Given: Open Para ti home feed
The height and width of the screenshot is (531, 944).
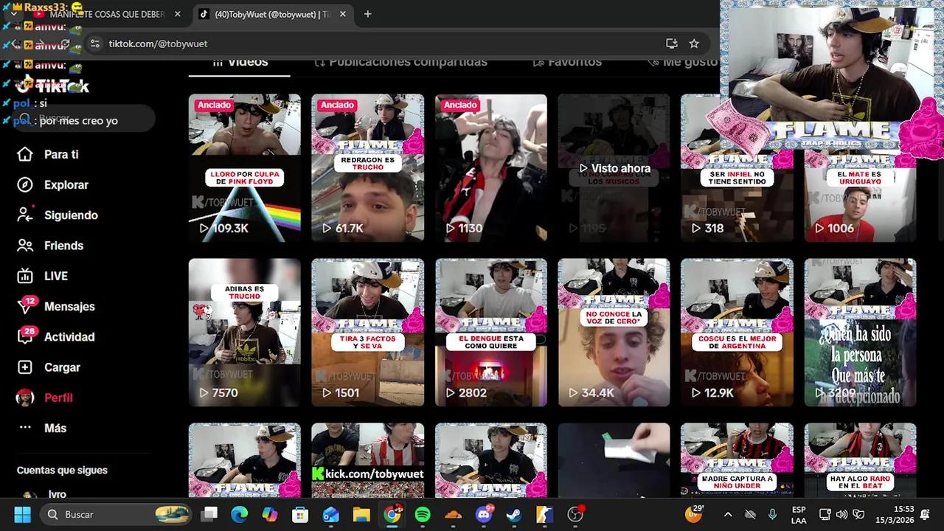Looking at the screenshot, I should pyautogui.click(x=61, y=154).
